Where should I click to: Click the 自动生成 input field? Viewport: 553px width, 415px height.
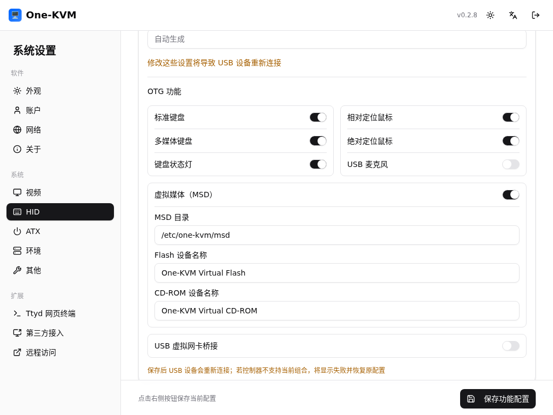[x=337, y=39]
